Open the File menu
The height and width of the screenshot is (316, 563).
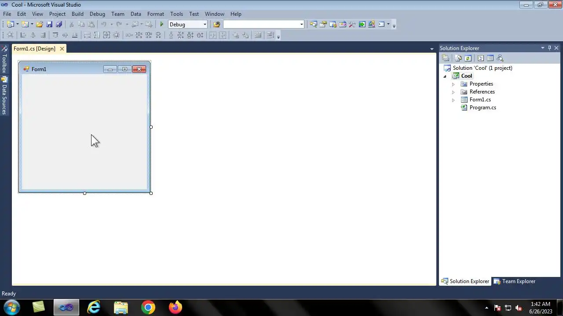pos(7,14)
